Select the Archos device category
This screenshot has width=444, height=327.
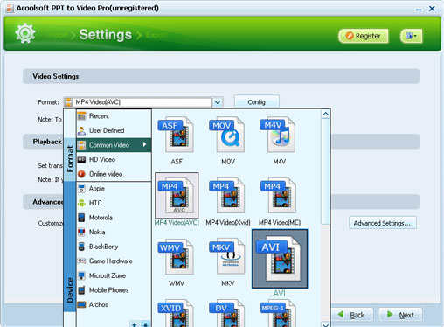point(114,304)
